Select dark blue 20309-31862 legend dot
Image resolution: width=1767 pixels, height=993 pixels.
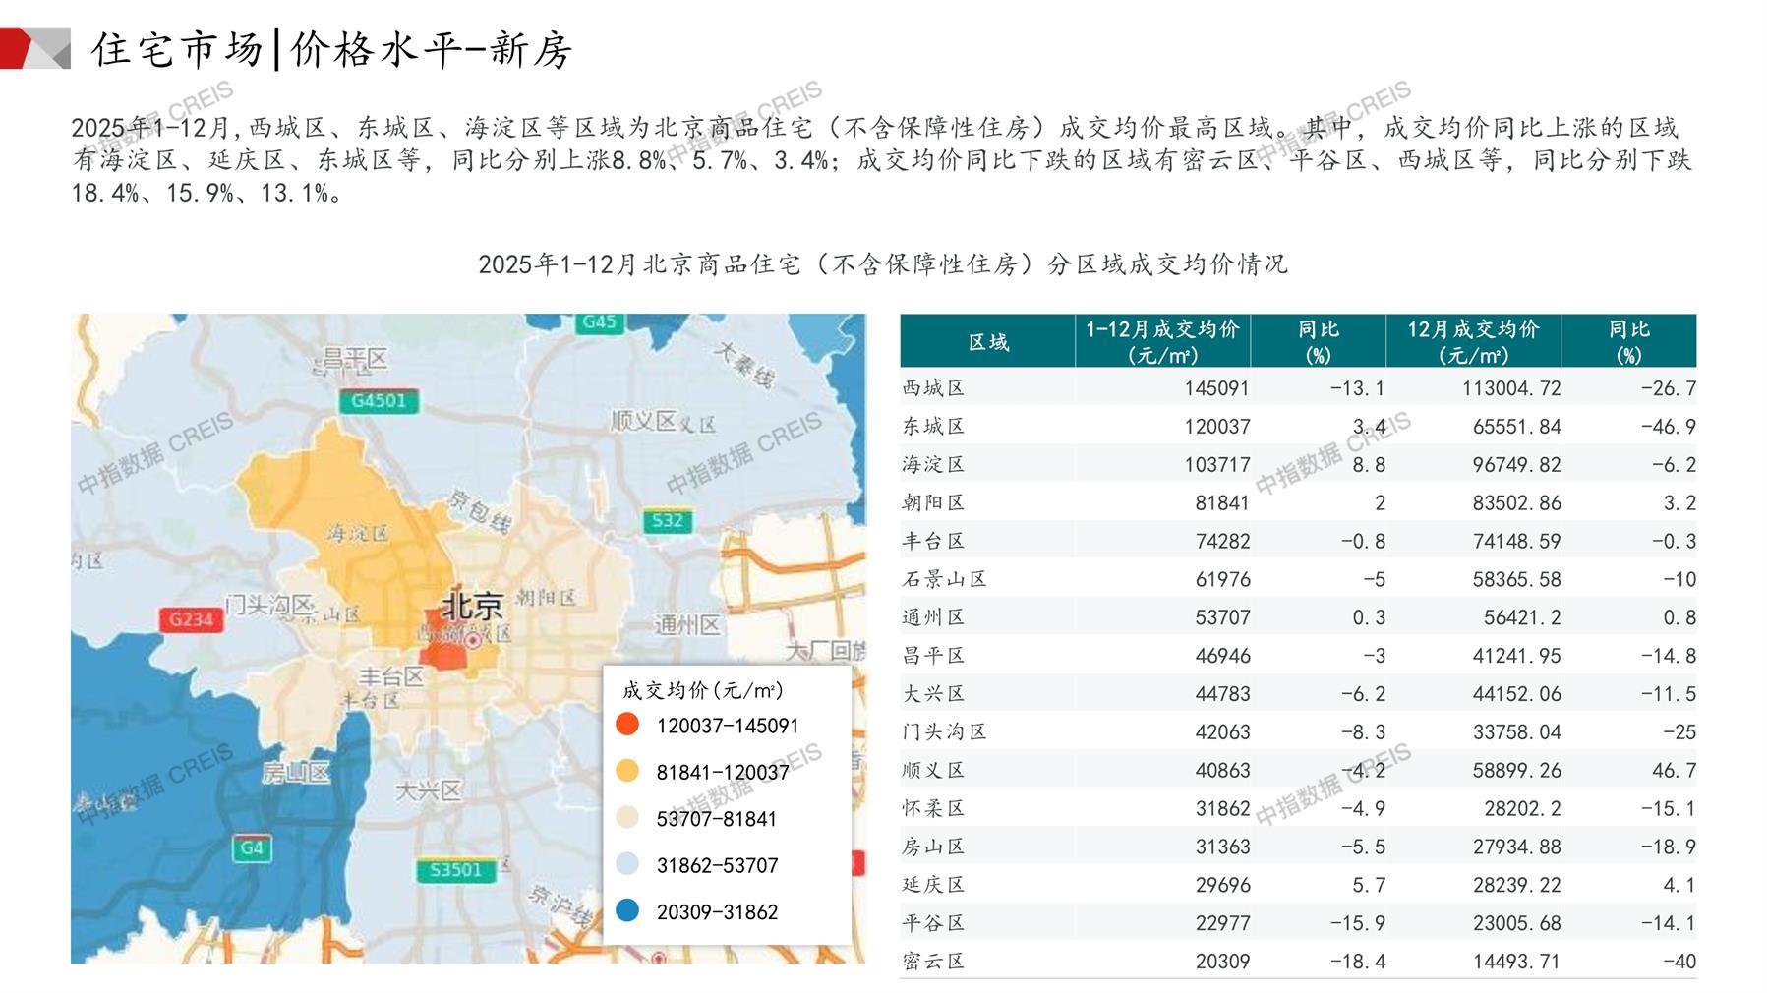[627, 911]
